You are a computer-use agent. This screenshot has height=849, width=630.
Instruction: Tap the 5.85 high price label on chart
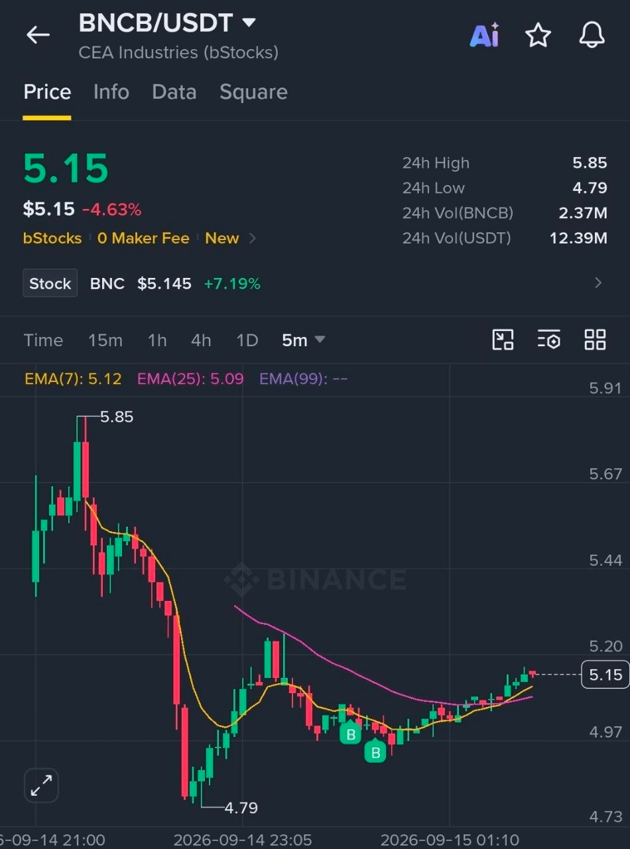tap(117, 417)
